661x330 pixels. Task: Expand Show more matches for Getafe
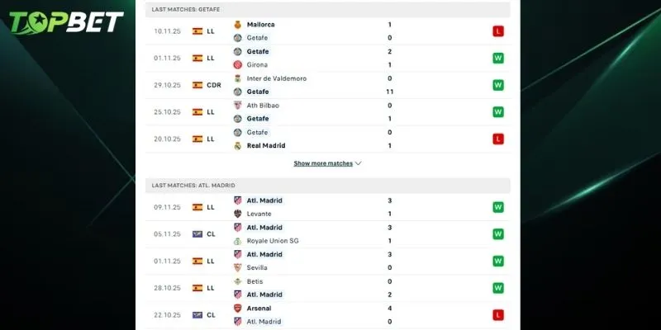tap(323, 163)
